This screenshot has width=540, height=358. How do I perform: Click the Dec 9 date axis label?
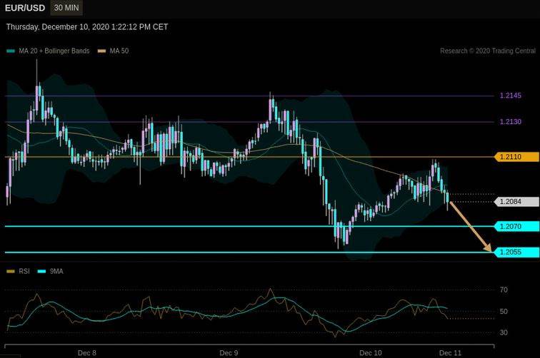tap(229, 353)
